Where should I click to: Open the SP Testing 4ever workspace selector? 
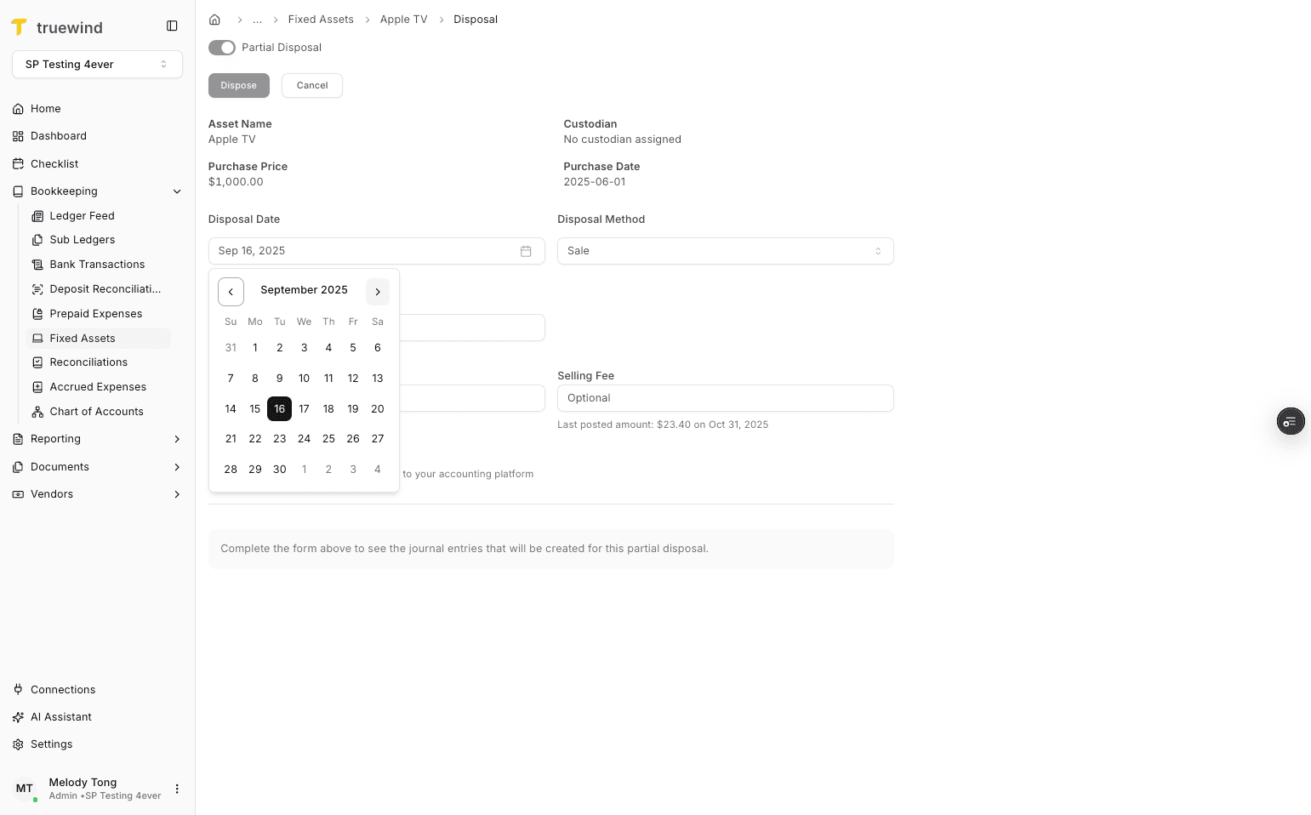coord(97,64)
